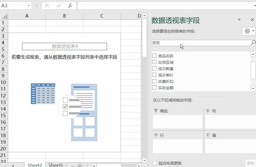Check the 成交数量 field
The width and height of the screenshot is (256, 167).
154,69
